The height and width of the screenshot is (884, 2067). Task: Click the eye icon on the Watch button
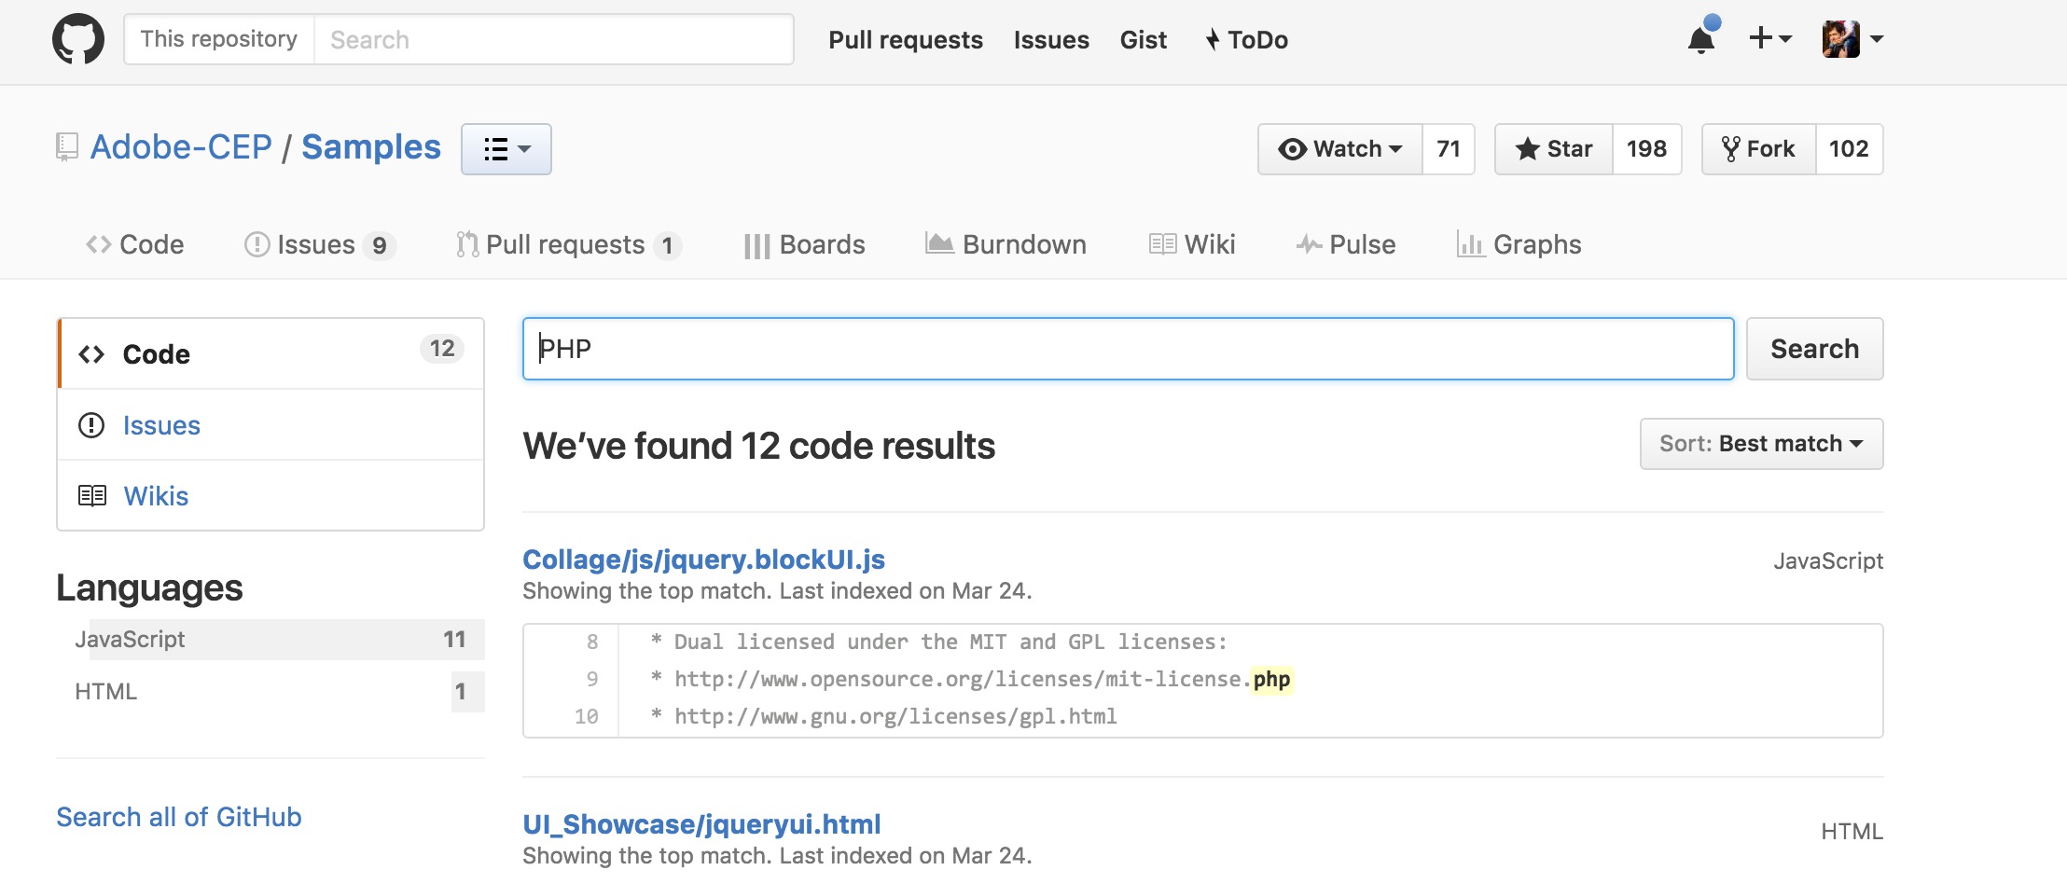click(1292, 149)
